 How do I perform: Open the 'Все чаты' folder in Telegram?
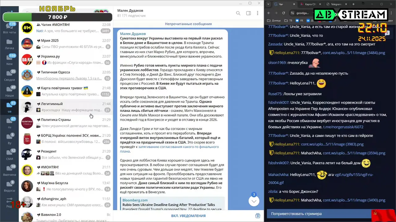(x=9, y=28)
